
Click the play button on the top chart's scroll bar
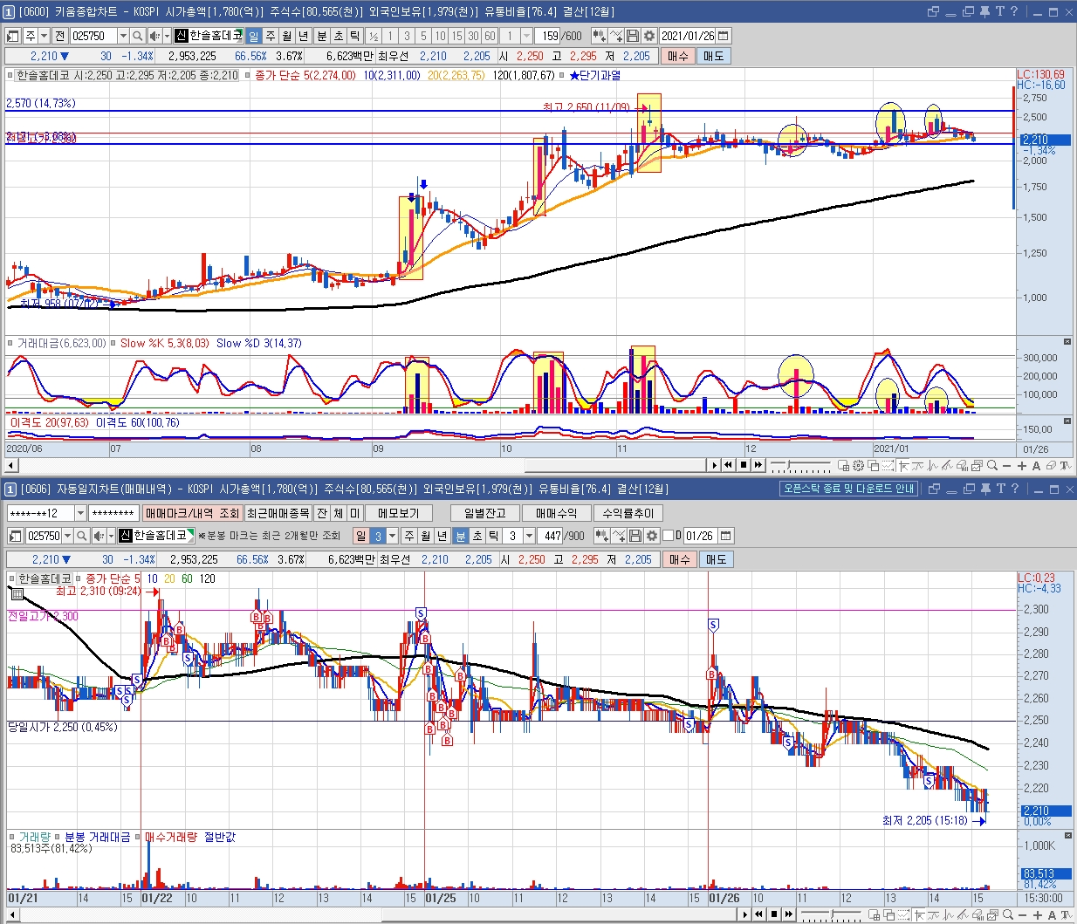coord(715,466)
